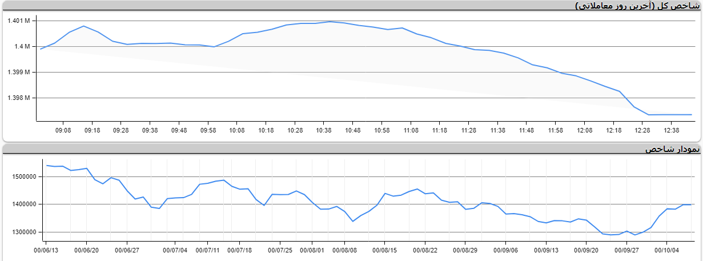The width and height of the screenshot is (703, 261).
Task: Select the 09:18 time label on intraday chart
Action: (93, 131)
